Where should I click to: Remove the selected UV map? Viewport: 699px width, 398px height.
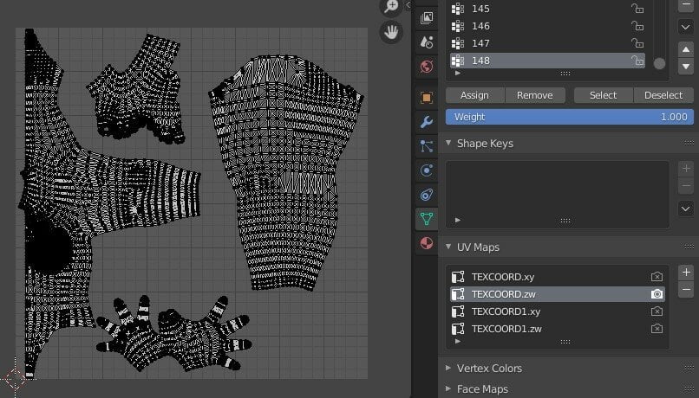[x=686, y=290]
